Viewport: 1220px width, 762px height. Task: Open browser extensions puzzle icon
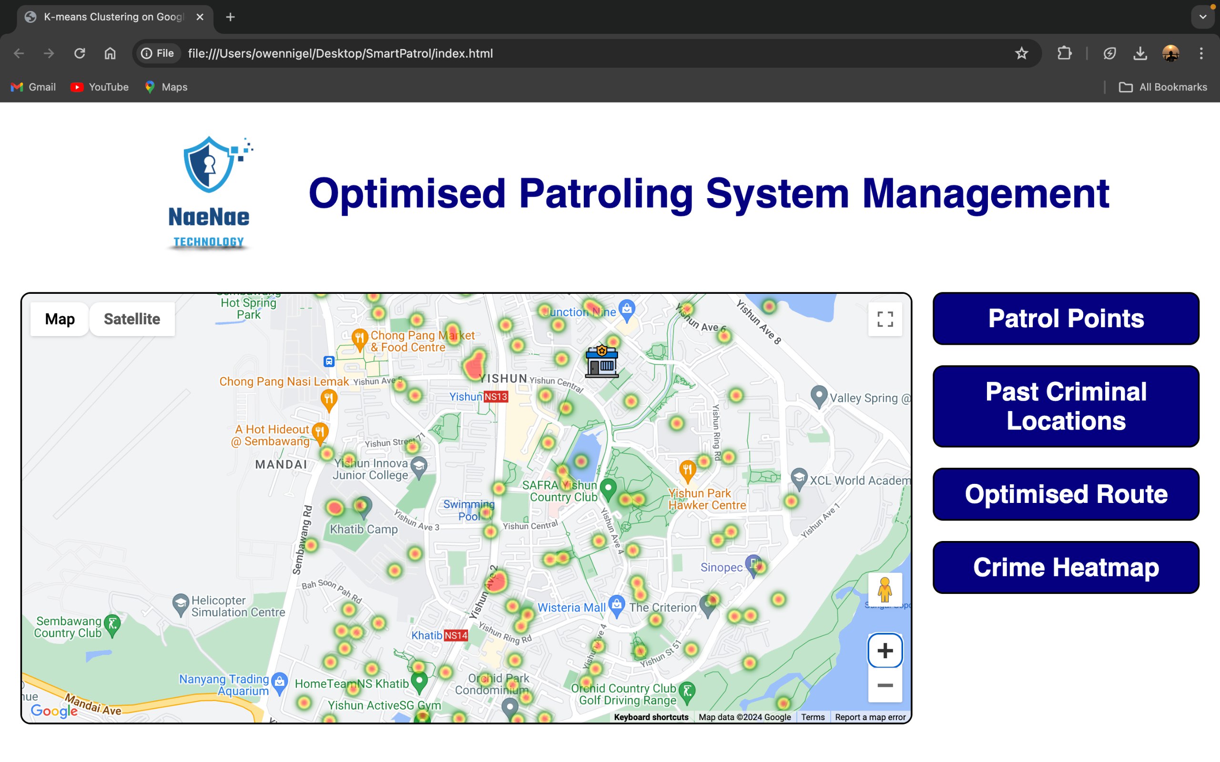pyautogui.click(x=1064, y=53)
